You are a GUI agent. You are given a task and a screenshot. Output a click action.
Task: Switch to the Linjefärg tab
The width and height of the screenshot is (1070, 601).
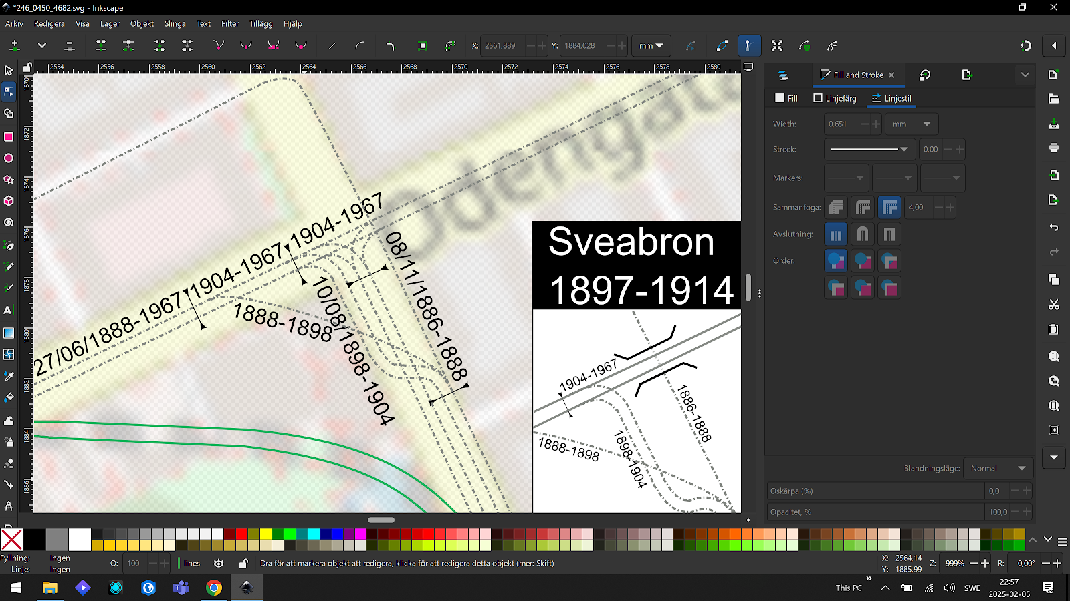(x=835, y=98)
